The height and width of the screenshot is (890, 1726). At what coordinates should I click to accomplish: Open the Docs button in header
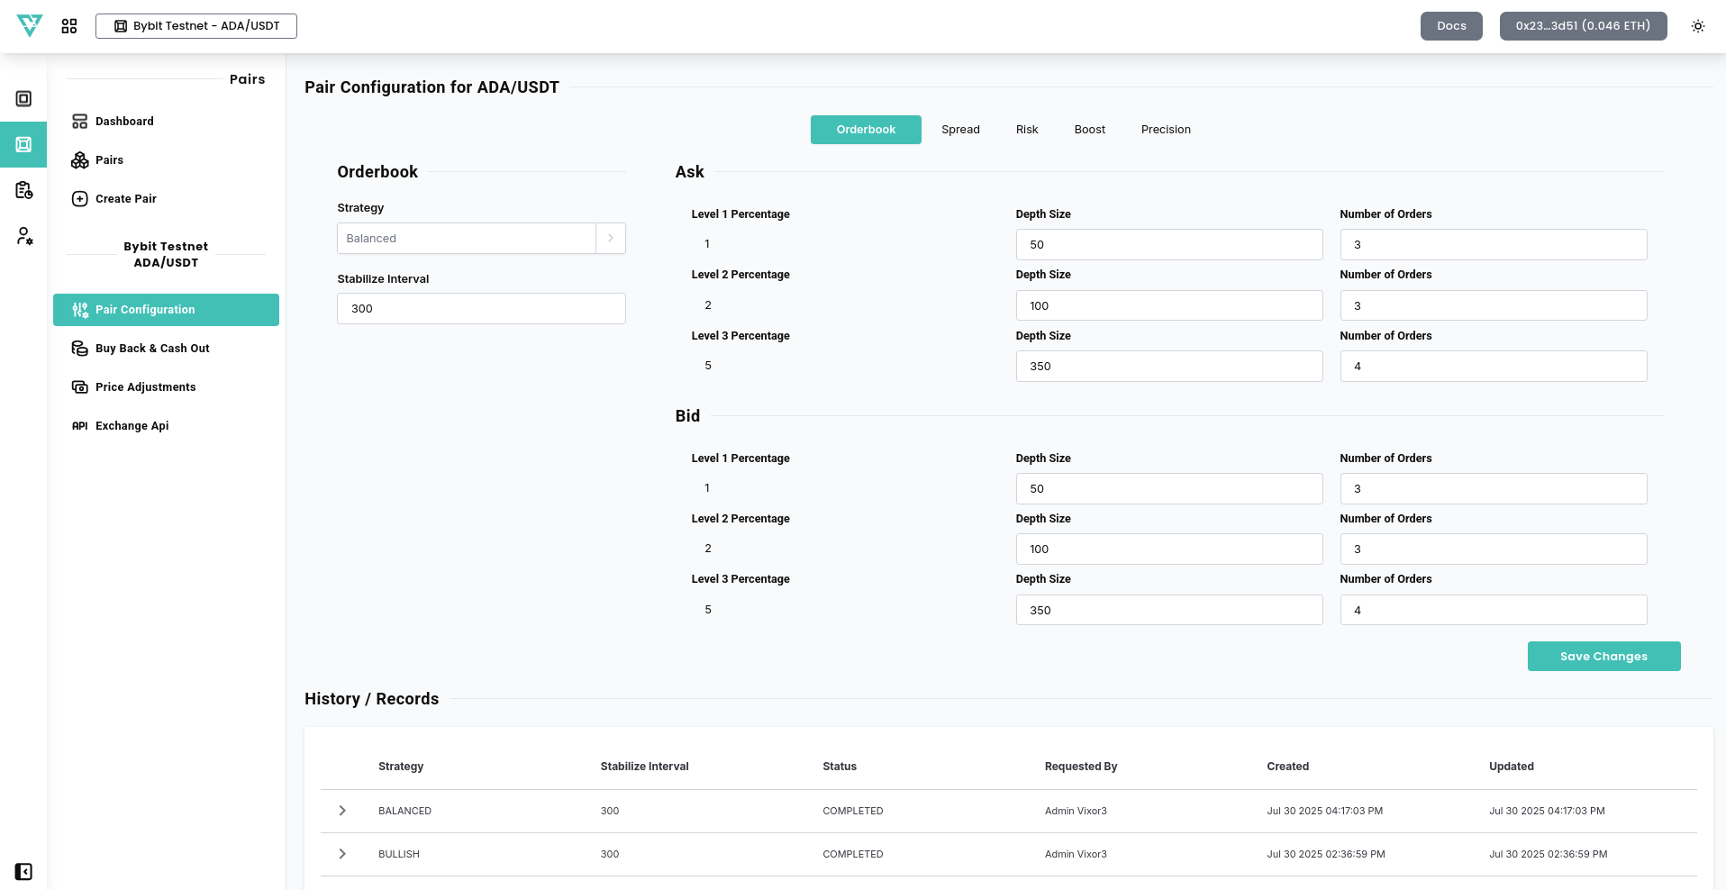coord(1450,26)
